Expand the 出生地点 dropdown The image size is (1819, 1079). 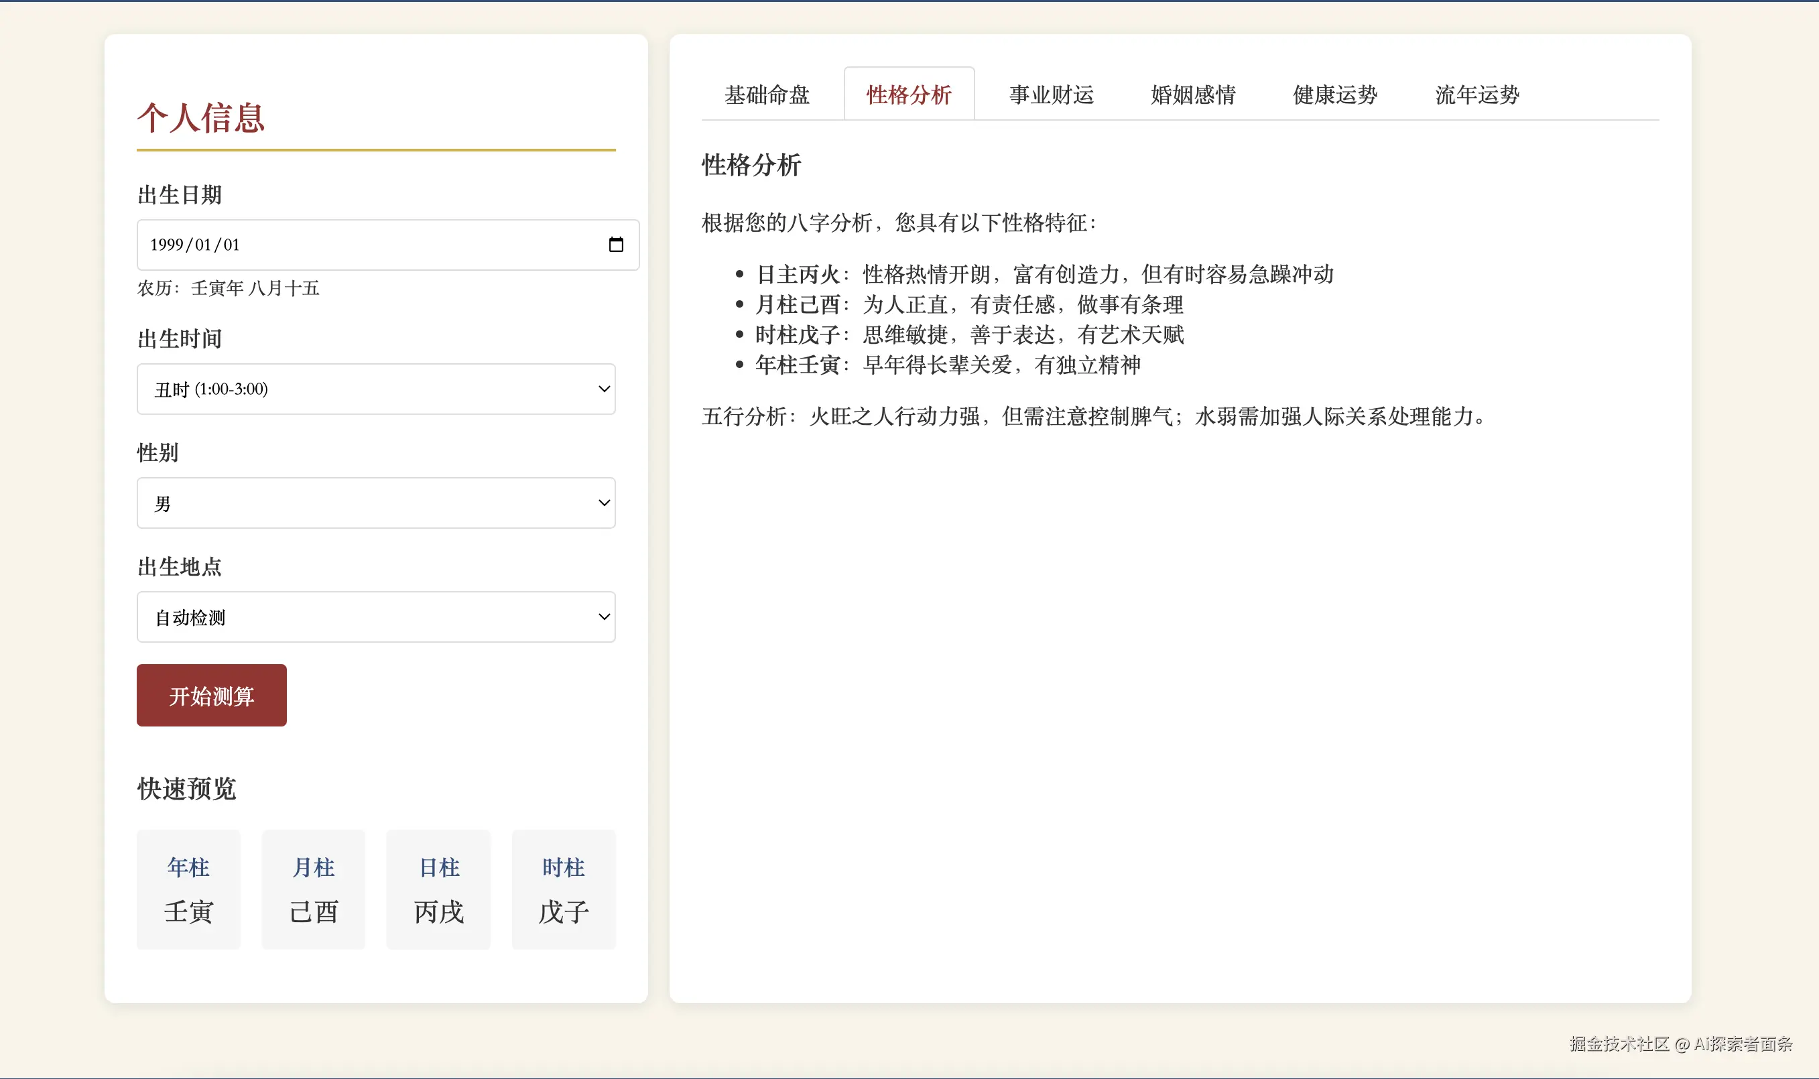point(376,617)
